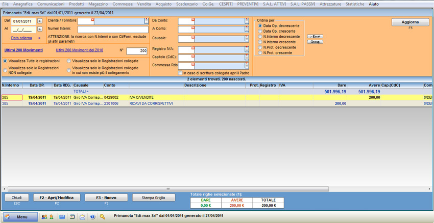This screenshot has height=223, width=434.
Task: Click the two-users icon in bottom toolbar
Action: pos(44,217)
